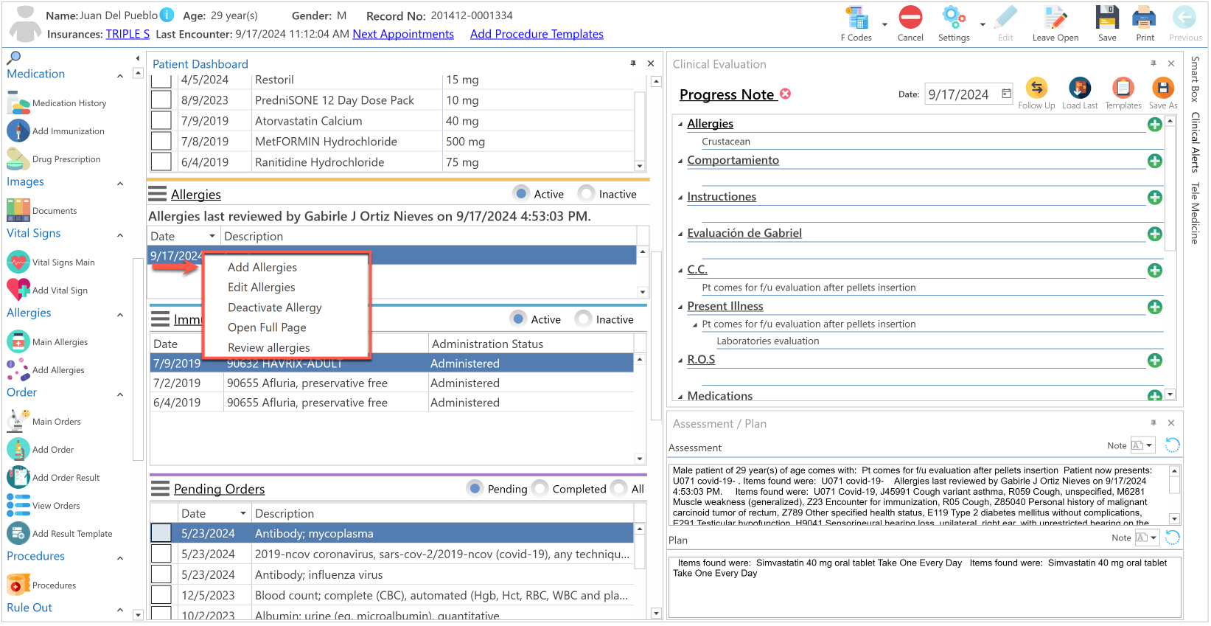Open the Allergies section hamburger menu

click(x=157, y=194)
